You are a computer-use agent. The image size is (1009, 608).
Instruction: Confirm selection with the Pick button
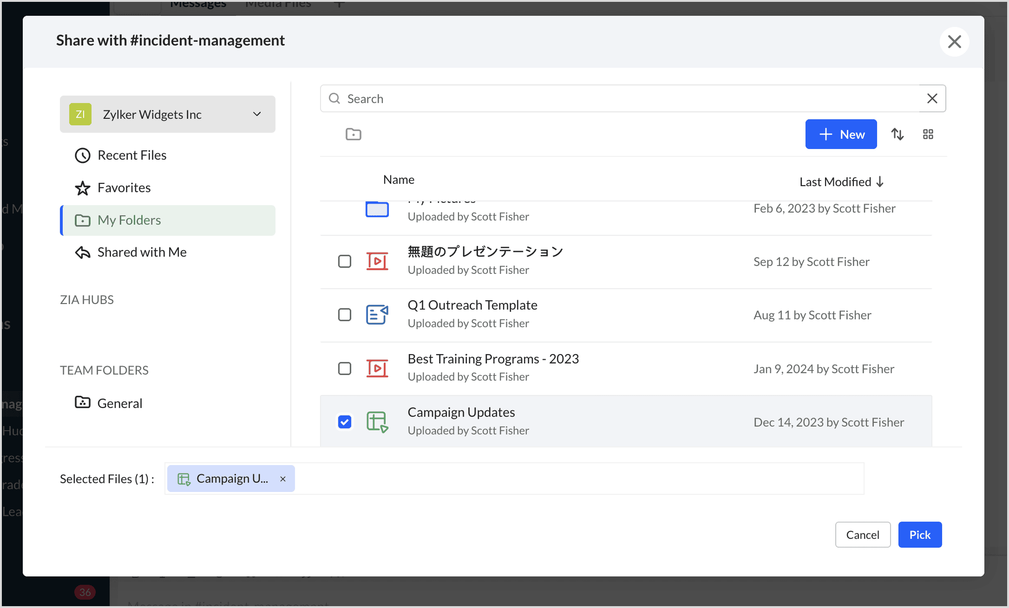tap(920, 535)
